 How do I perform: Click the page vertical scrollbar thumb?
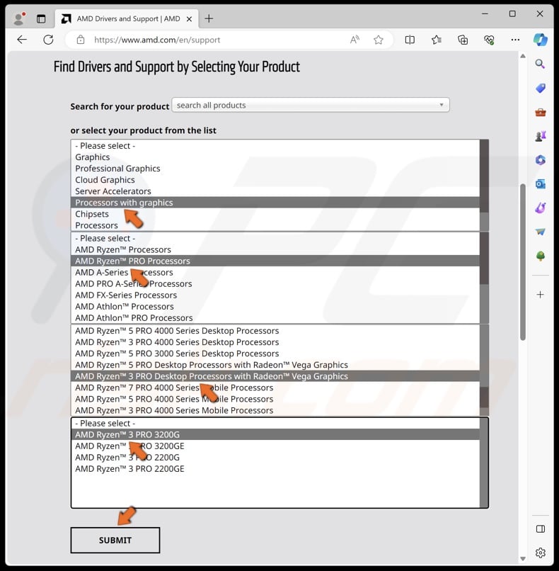pos(523,262)
